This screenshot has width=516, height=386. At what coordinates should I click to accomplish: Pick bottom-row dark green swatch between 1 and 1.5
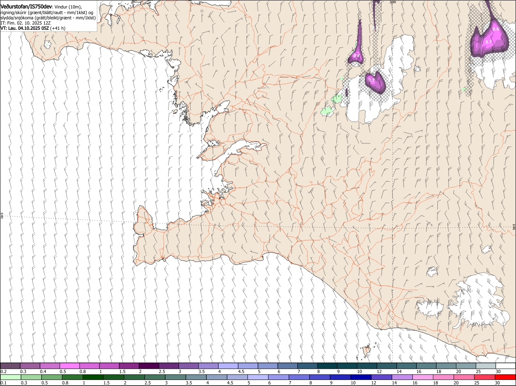[x=93, y=377]
